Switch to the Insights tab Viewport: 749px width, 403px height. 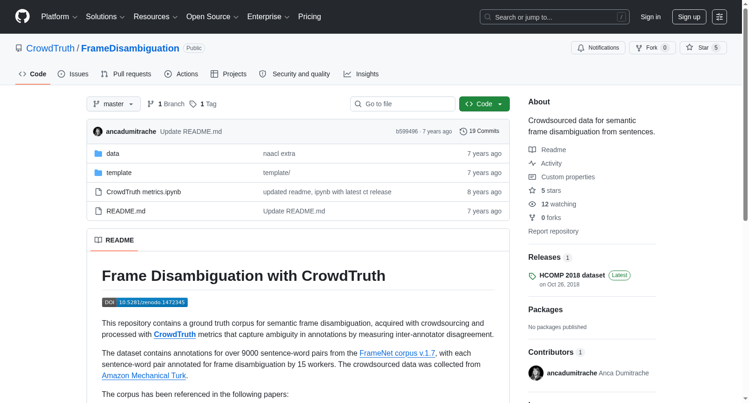coord(361,74)
